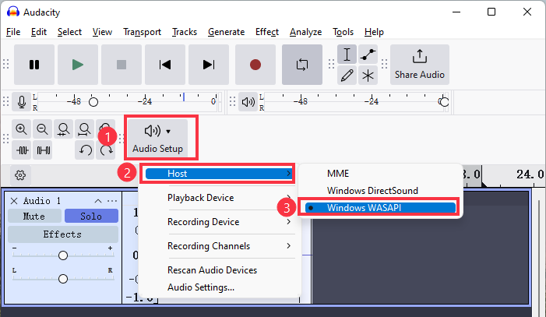Click the Redo arrow icon
This screenshot has height=317, width=546.
(106, 150)
